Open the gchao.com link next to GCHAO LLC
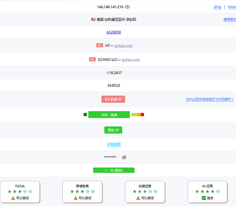This screenshot has width=236, height=206. pyautogui.click(x=131, y=60)
